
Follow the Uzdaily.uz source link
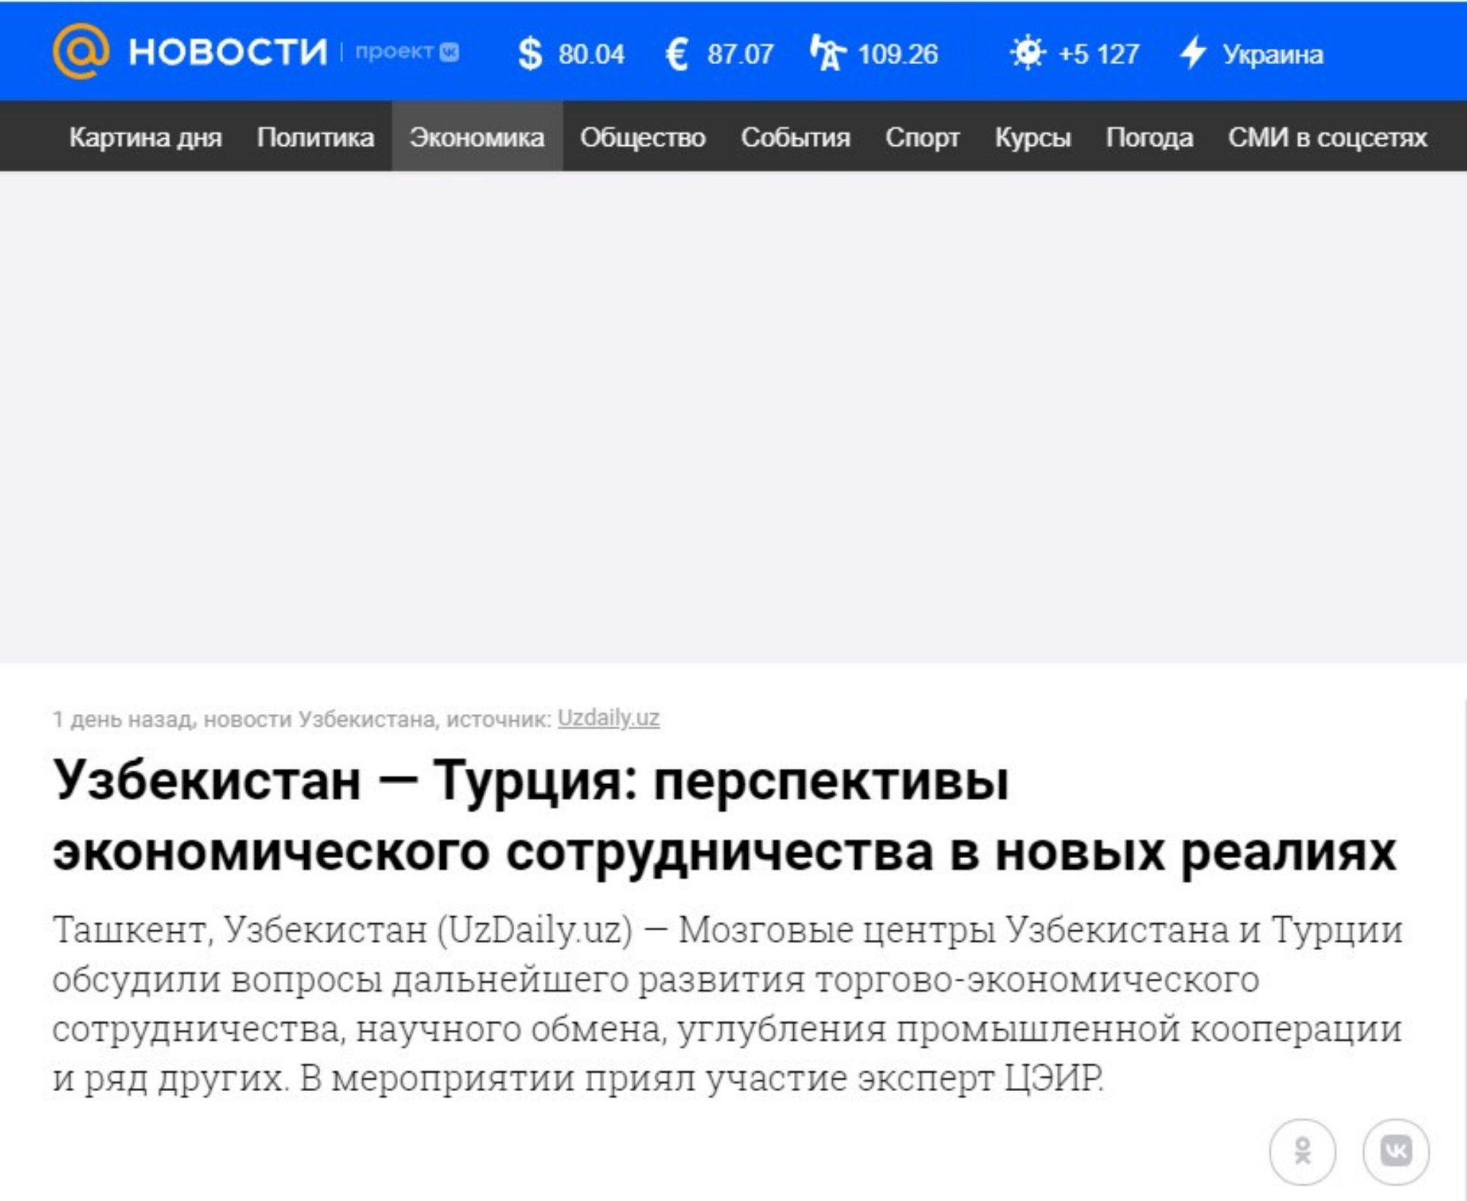[608, 718]
